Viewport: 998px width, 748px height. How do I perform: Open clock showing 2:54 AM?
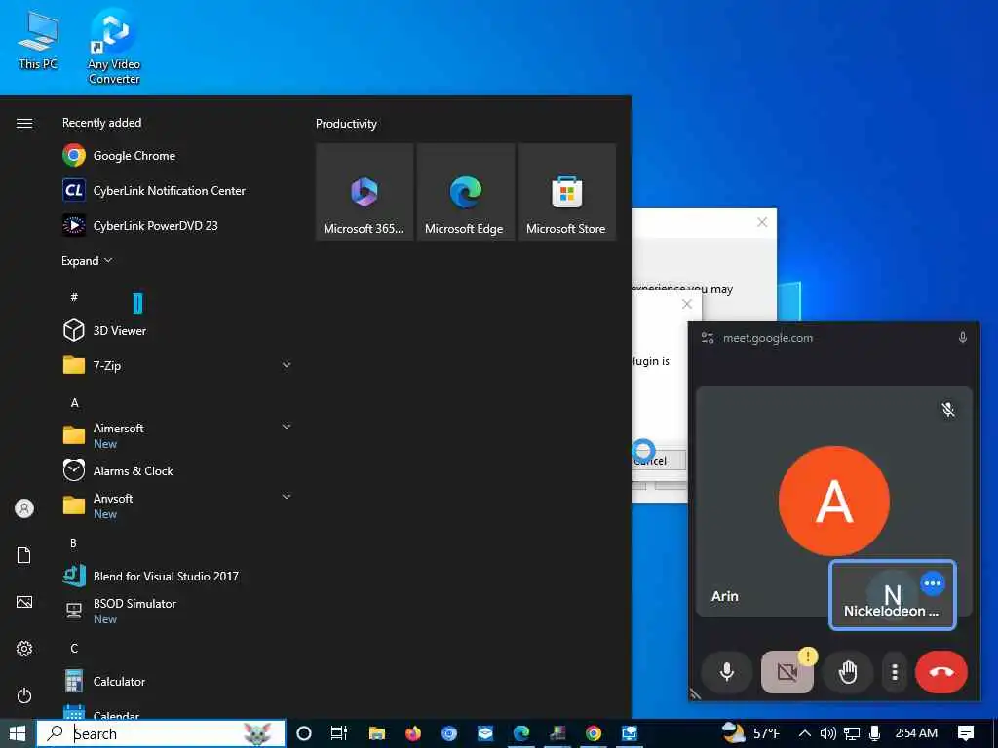click(916, 733)
